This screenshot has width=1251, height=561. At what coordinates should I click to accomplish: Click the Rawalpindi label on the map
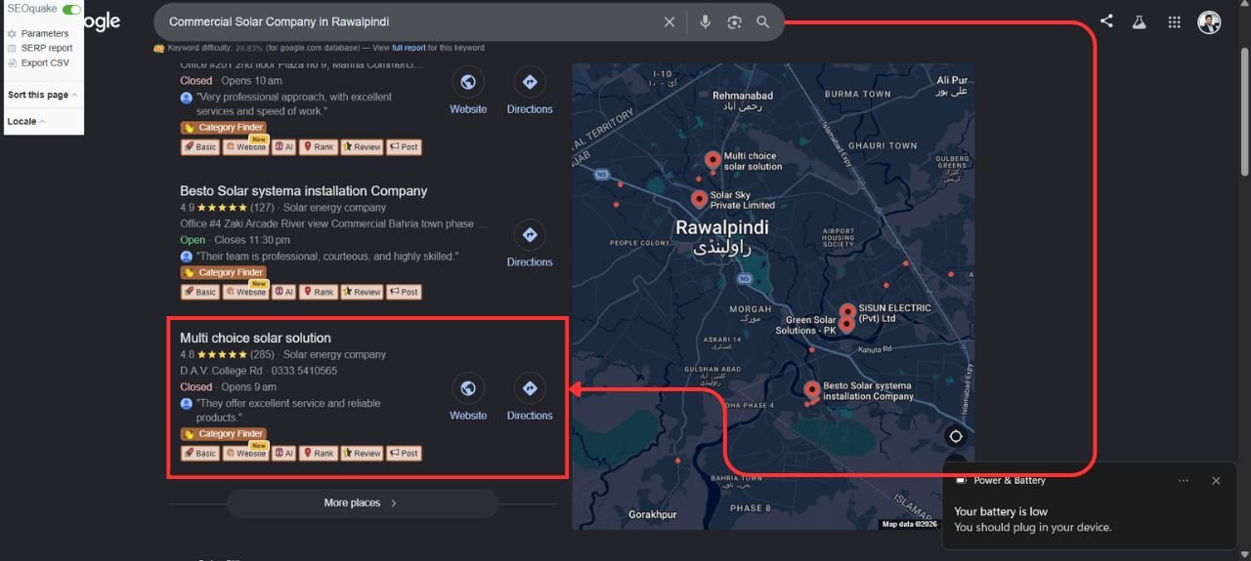pyautogui.click(x=722, y=227)
